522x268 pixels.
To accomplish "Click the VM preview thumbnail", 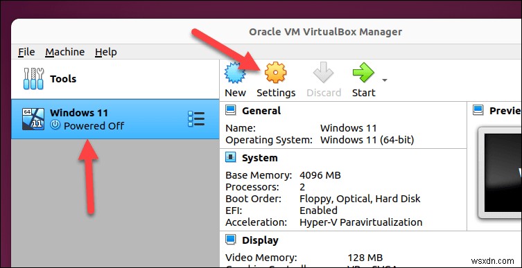I will coord(501,173).
